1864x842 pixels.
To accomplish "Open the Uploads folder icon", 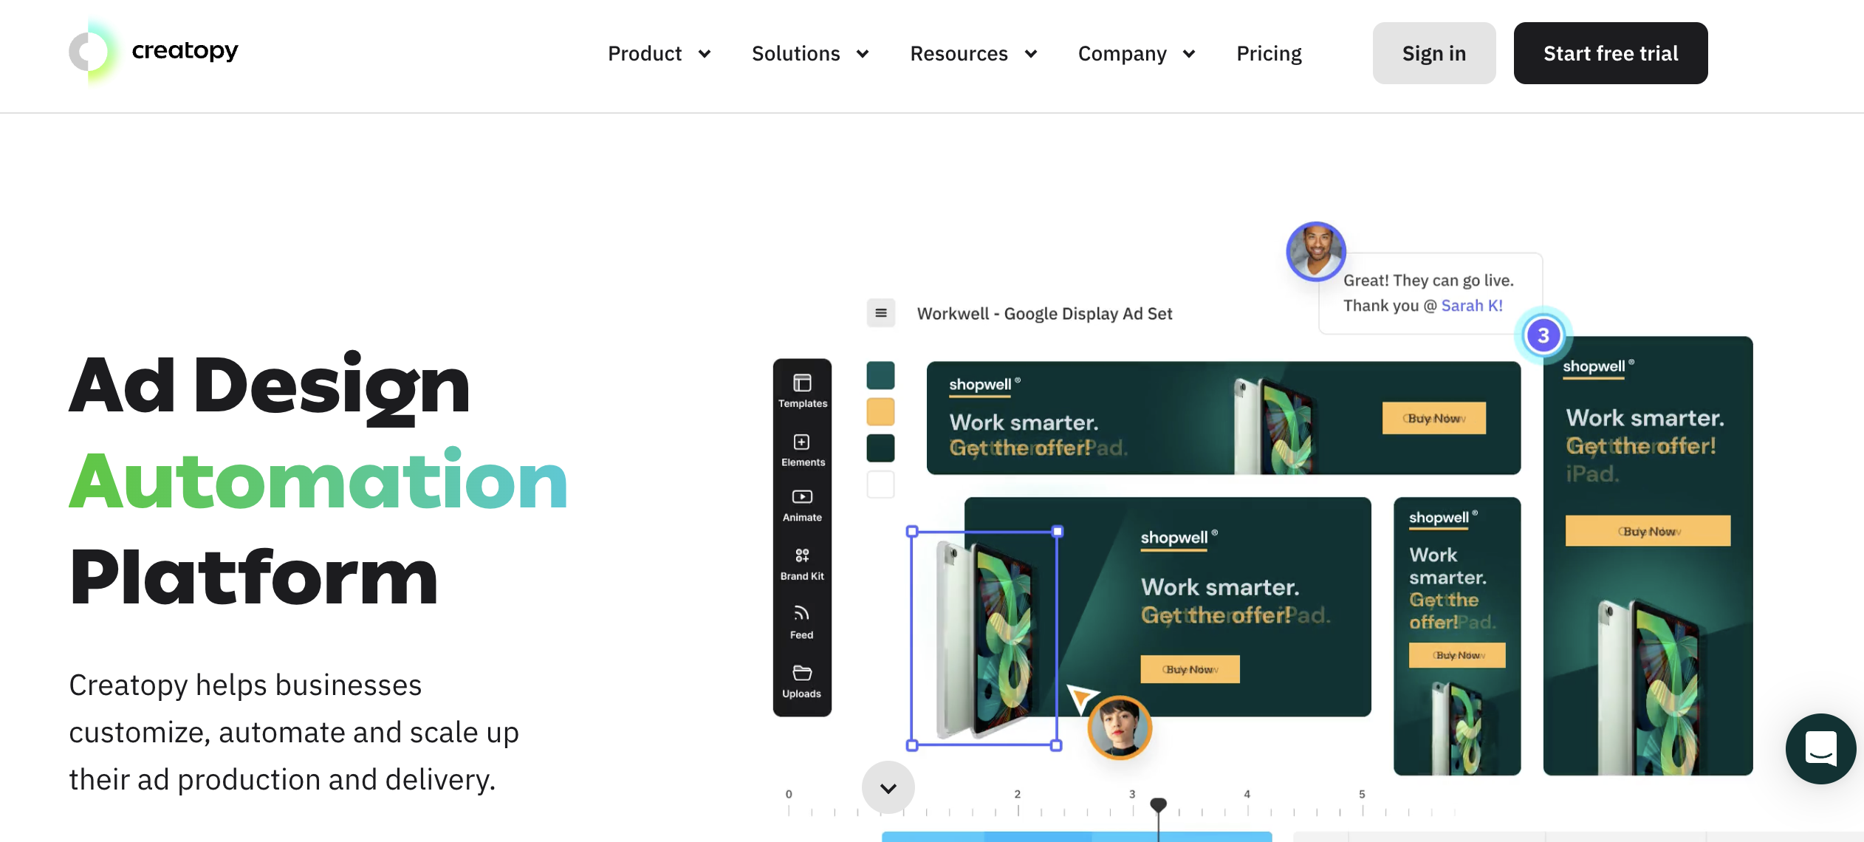I will (x=802, y=682).
